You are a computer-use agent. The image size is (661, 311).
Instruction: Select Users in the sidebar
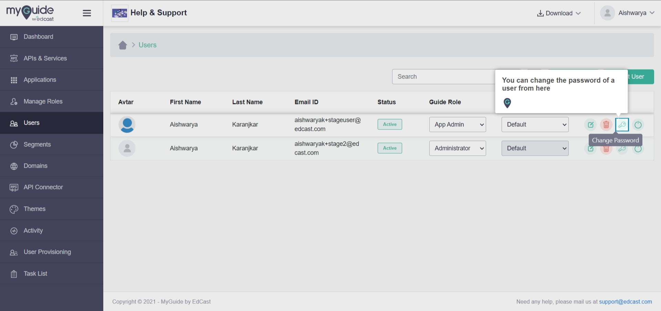pyautogui.click(x=52, y=123)
